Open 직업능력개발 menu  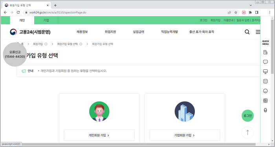169,32
